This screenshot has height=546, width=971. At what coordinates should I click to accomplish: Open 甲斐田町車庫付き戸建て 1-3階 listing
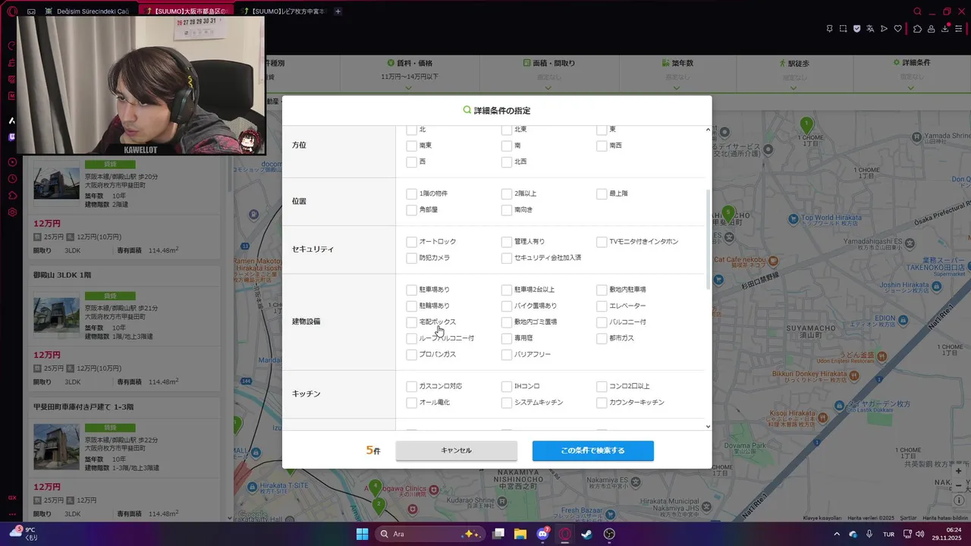point(83,406)
